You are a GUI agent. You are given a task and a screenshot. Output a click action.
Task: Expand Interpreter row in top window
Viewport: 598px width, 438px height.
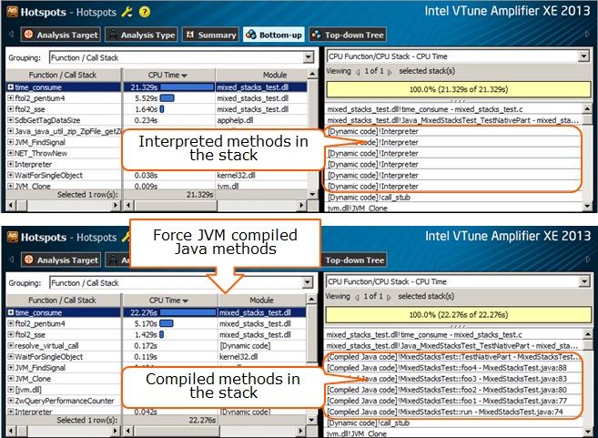pos(11,165)
